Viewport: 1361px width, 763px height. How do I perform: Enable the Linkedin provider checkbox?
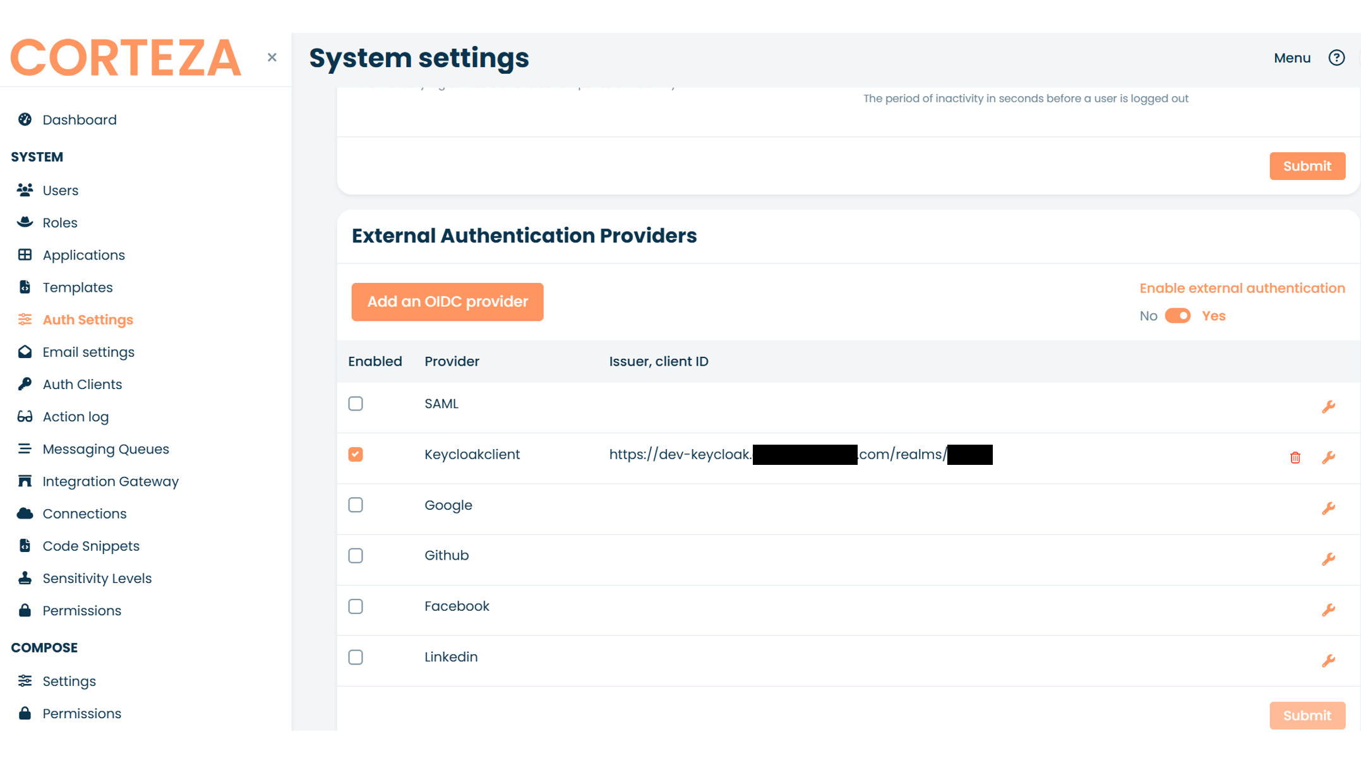coord(356,657)
